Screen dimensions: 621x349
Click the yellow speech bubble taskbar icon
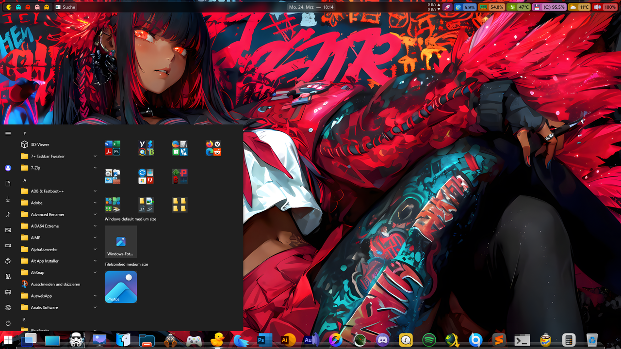coord(406,340)
